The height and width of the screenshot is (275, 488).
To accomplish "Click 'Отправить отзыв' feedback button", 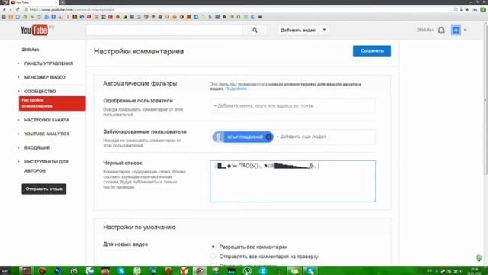I will click(44, 189).
